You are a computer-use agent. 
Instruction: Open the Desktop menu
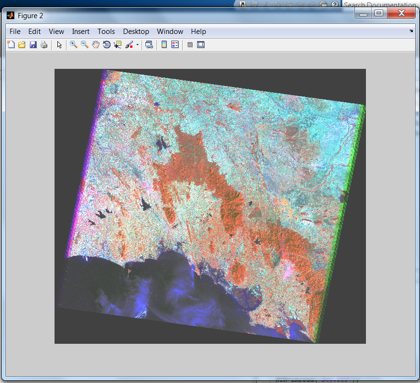click(x=136, y=31)
